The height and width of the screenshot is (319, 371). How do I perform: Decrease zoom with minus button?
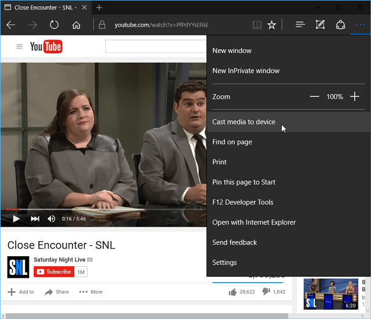314,96
